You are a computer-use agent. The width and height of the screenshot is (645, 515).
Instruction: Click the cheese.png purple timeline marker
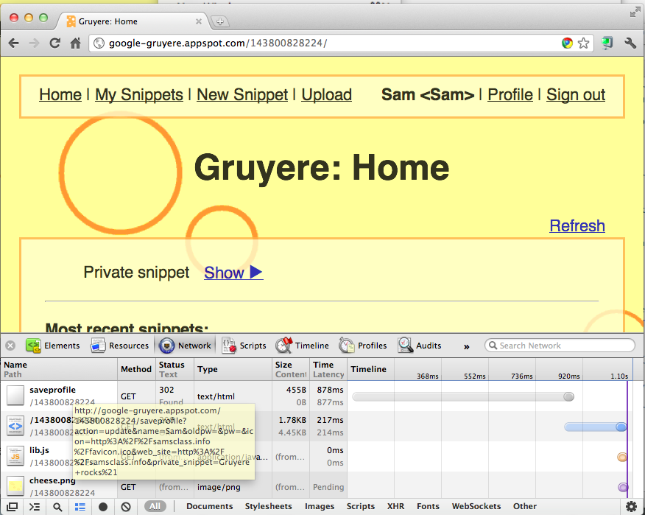coord(623,487)
